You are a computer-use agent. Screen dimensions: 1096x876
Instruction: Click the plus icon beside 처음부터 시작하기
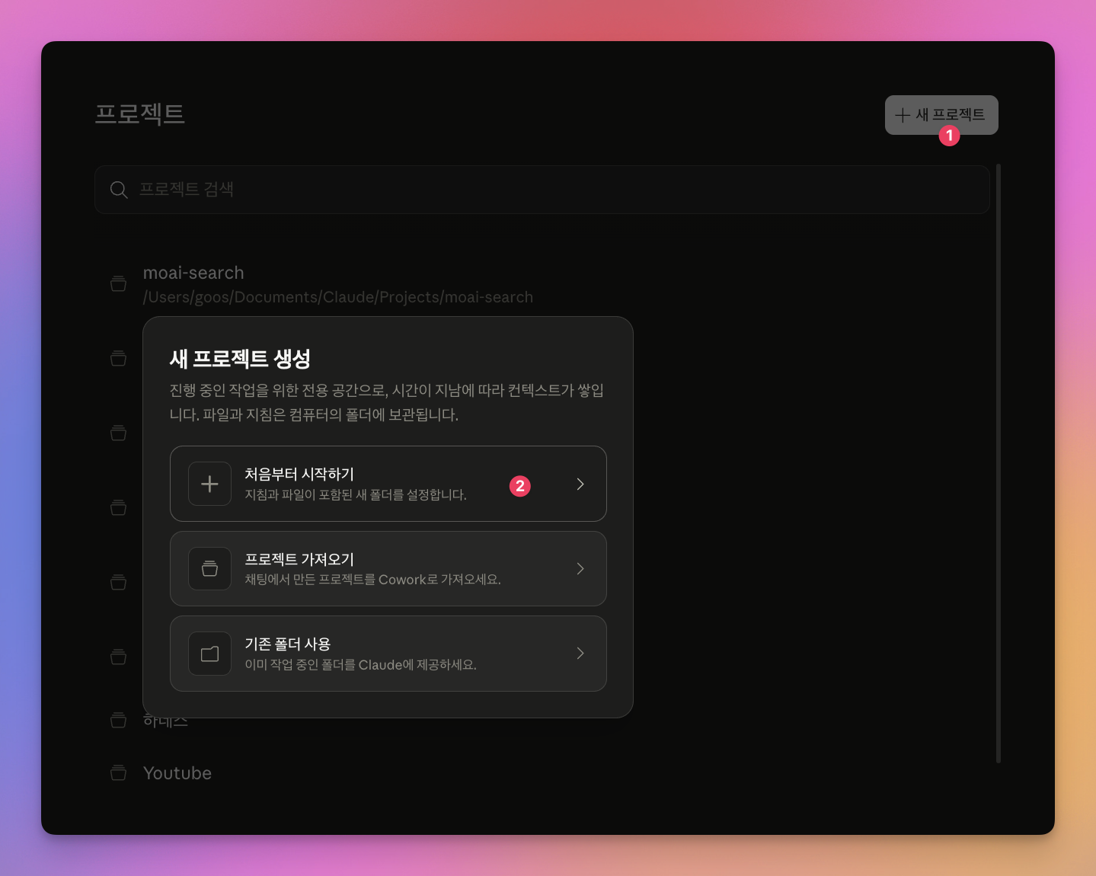(x=209, y=484)
